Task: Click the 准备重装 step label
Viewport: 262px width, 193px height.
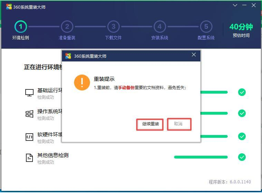Action: [x=67, y=38]
